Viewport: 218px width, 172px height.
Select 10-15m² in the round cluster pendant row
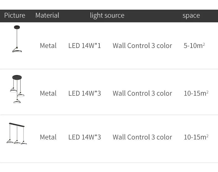pos(196,93)
